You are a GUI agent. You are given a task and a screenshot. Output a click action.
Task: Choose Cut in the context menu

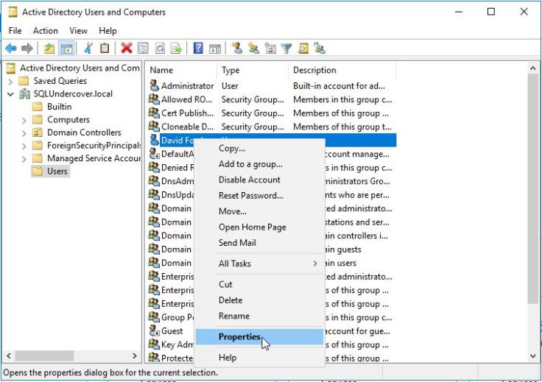pyautogui.click(x=260, y=284)
